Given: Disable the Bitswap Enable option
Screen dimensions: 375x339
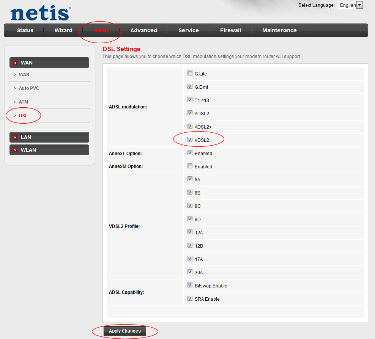Looking at the screenshot, I should point(190,285).
